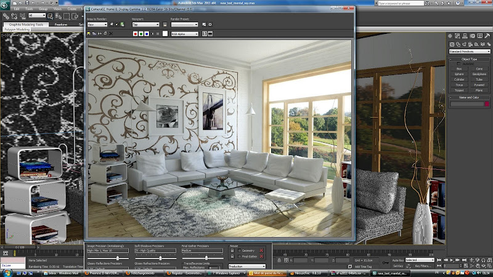
Task: Click the Teapot primitive button
Action: 459,90
